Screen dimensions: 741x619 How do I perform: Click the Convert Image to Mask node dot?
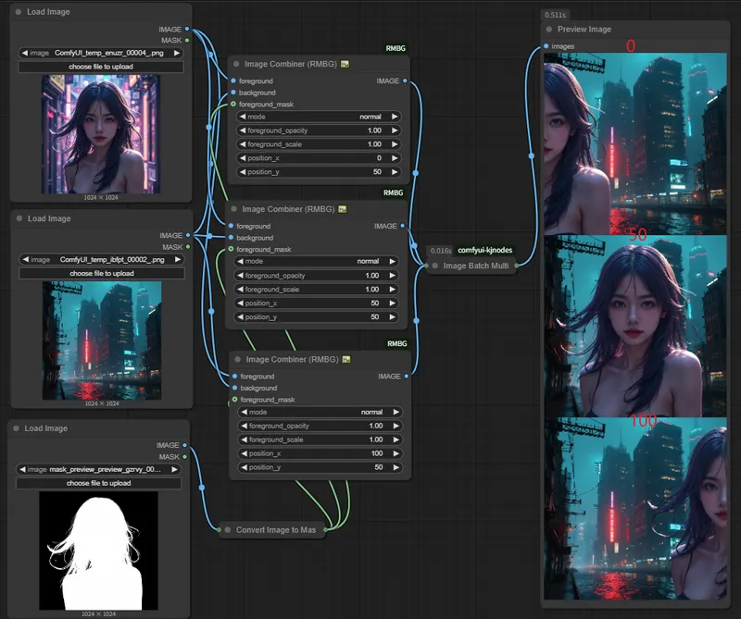[226, 530]
